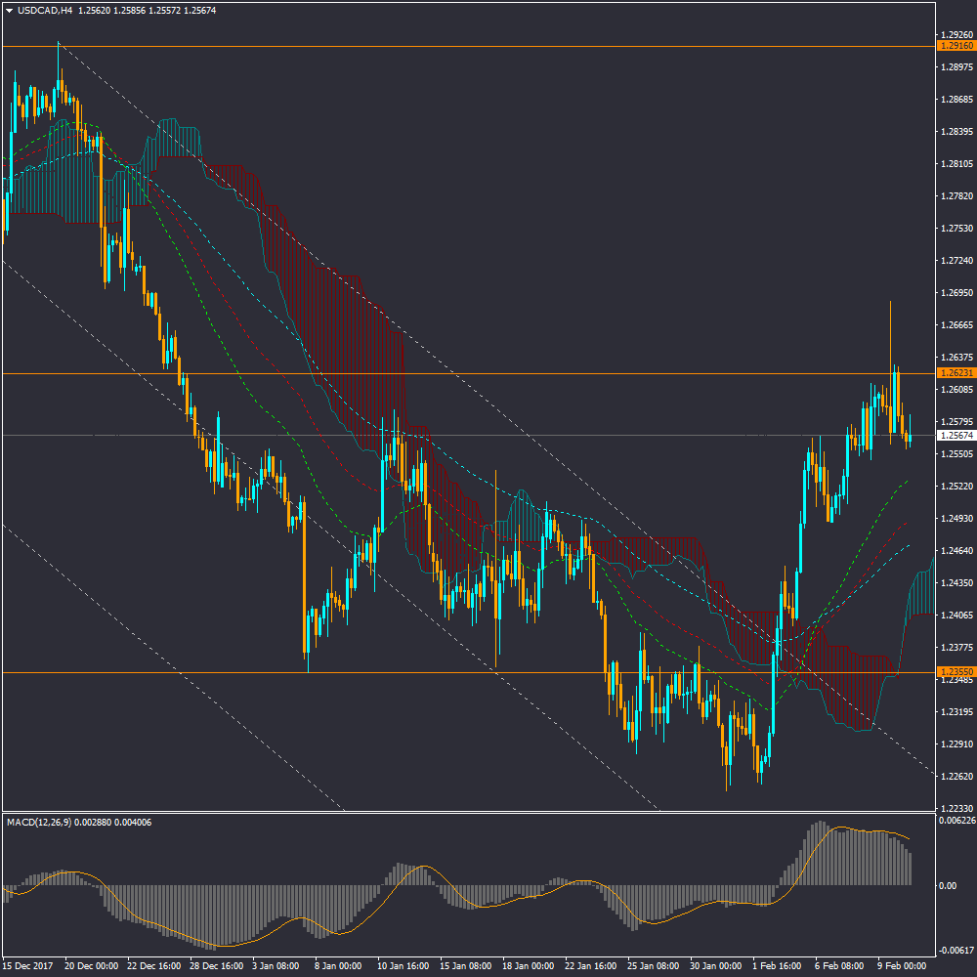Click the 9 Feb 00:00 time label
The image size is (977, 977).
point(903,965)
